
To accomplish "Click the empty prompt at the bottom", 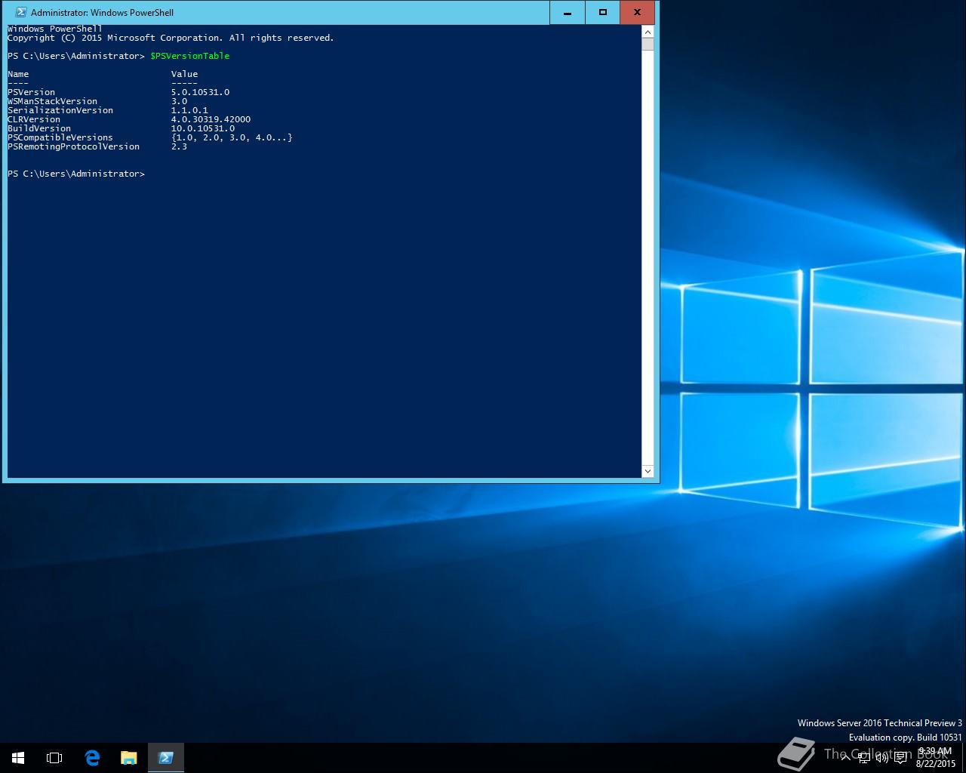I will [x=76, y=174].
